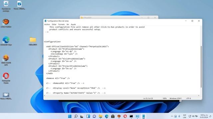
Task: Open the Editar menu
Action: [x=54, y=24]
